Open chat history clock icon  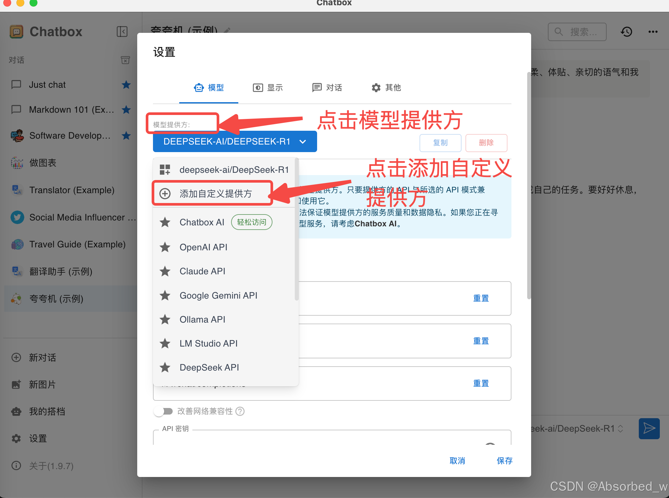coord(626,32)
